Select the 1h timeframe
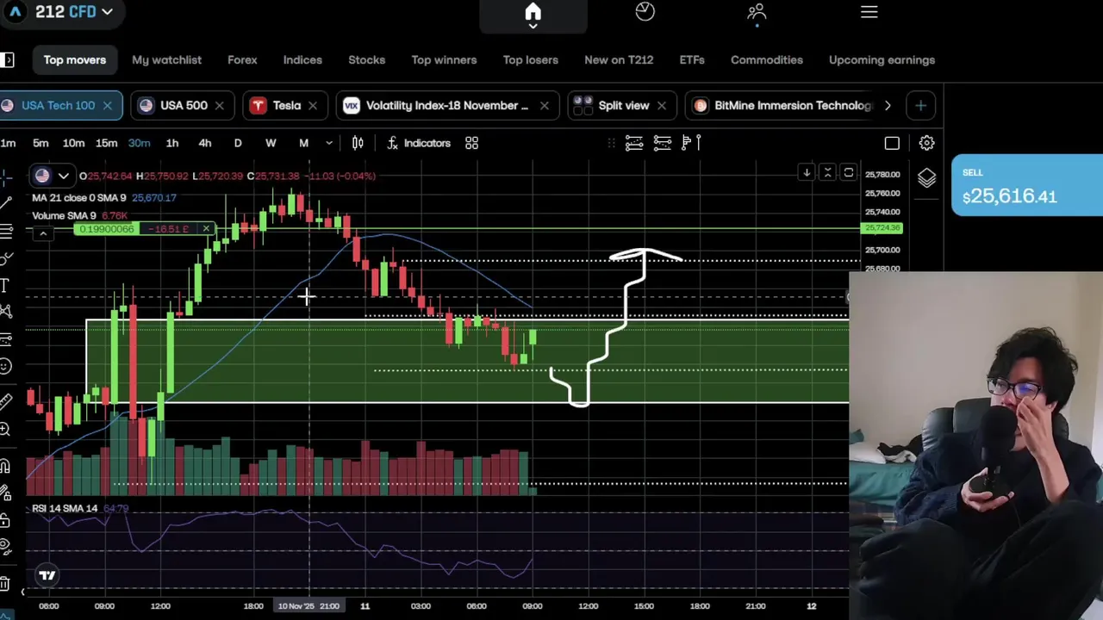Viewport: 1103px width, 620px height. (171, 143)
